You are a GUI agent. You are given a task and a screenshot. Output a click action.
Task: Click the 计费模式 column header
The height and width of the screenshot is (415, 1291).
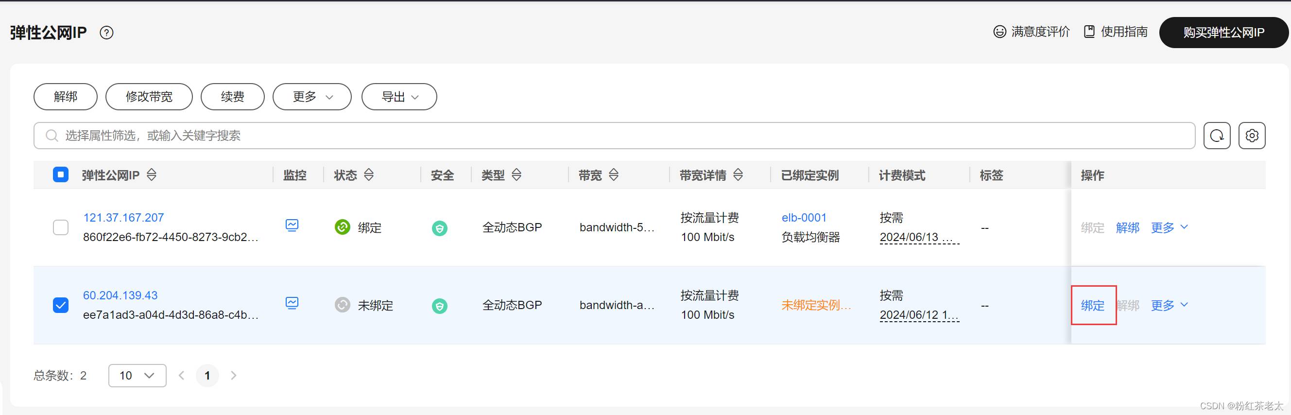point(902,175)
